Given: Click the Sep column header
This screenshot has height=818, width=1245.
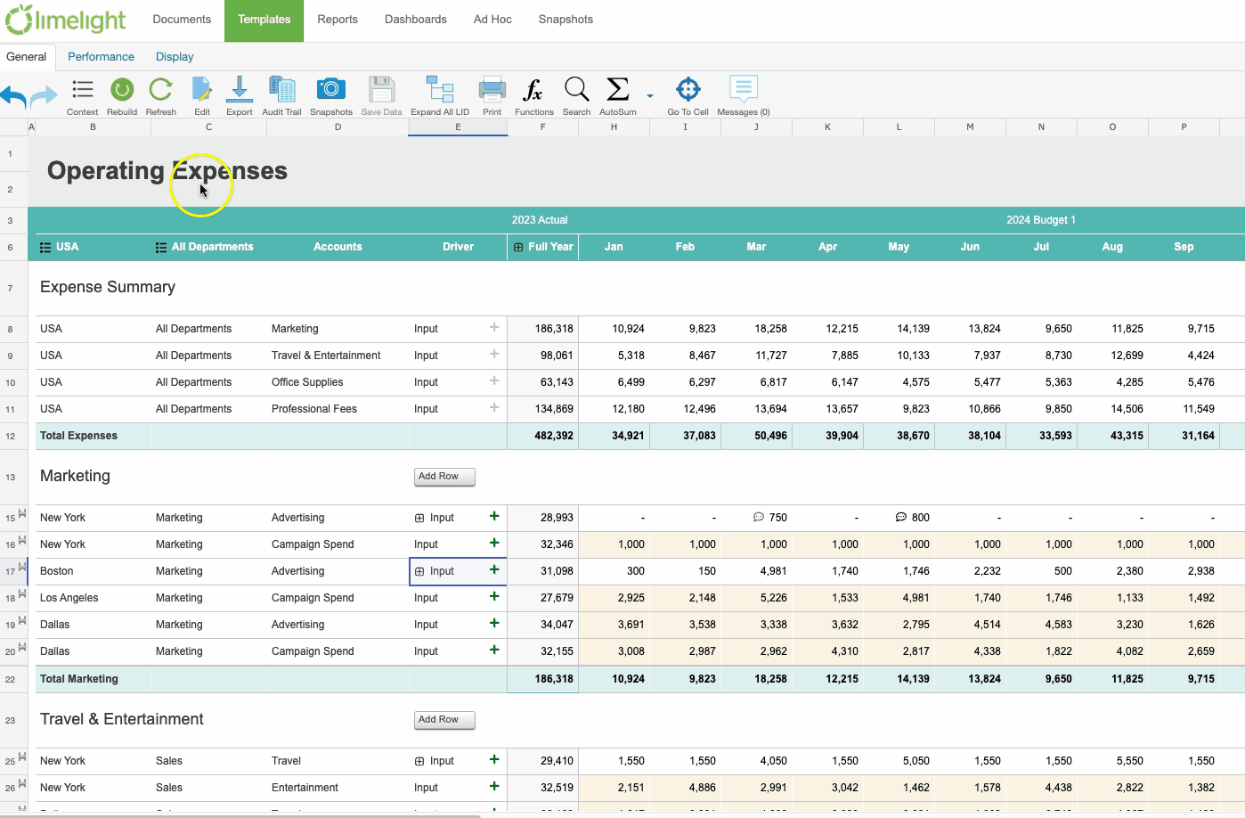Looking at the screenshot, I should point(1184,247).
